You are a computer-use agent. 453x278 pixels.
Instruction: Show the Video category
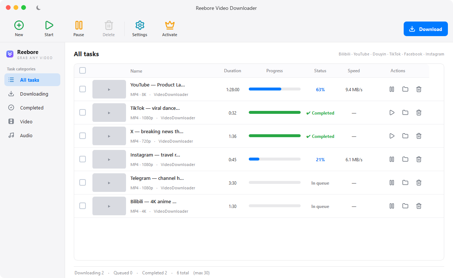point(32,121)
